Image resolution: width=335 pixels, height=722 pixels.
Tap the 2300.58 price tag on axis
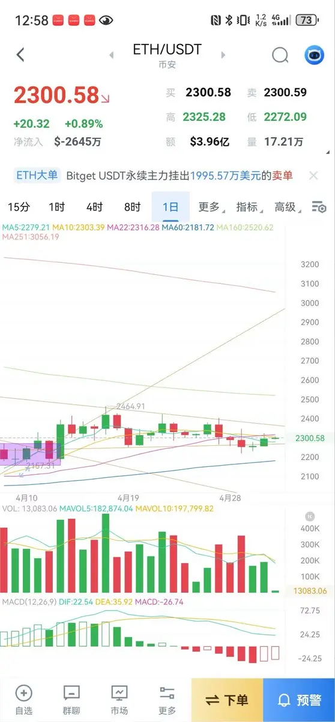tap(309, 439)
